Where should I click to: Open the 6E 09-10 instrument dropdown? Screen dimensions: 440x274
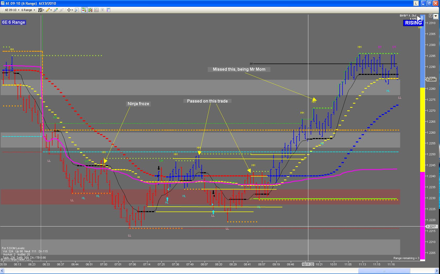(12, 10)
